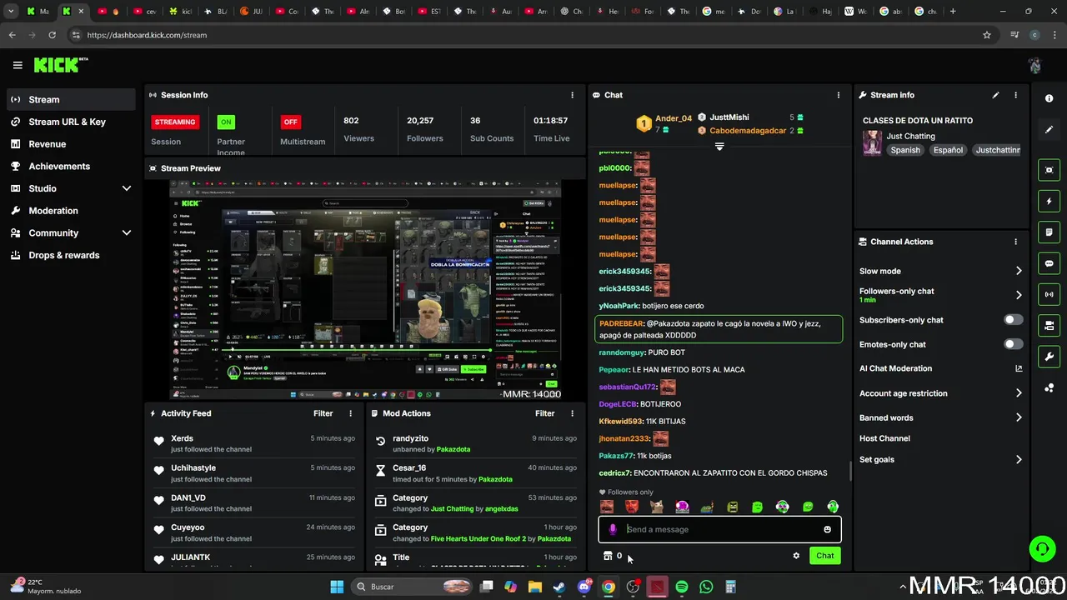Open WhatsApp from the taskbar

pyautogui.click(x=706, y=587)
